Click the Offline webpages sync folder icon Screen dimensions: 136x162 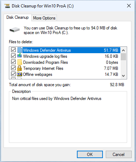[x=19, y=74]
